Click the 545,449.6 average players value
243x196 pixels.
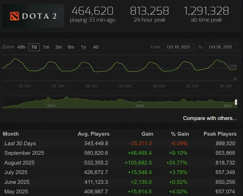pyautogui.click(x=96, y=143)
